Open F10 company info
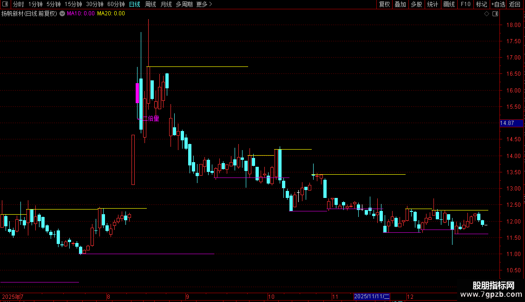525x302 pixels. click(466, 4)
